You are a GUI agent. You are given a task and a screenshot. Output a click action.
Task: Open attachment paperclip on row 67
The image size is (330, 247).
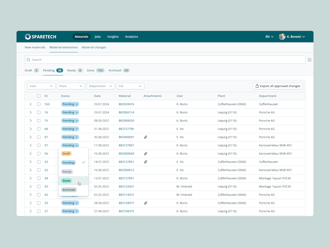coord(146,137)
